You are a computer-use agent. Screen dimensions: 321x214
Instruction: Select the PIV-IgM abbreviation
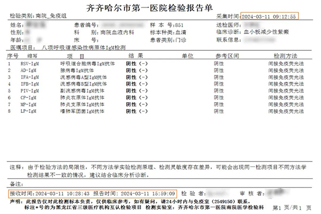tap(29, 91)
